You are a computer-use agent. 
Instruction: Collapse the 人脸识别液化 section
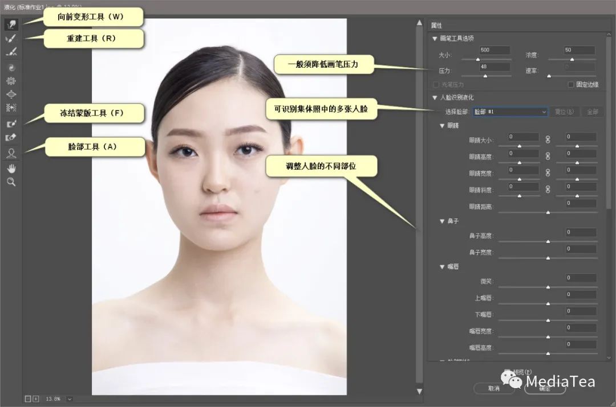point(435,98)
